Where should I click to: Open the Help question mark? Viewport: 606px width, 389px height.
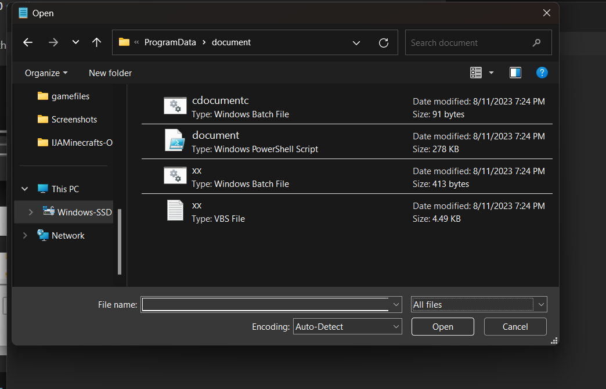click(x=542, y=73)
